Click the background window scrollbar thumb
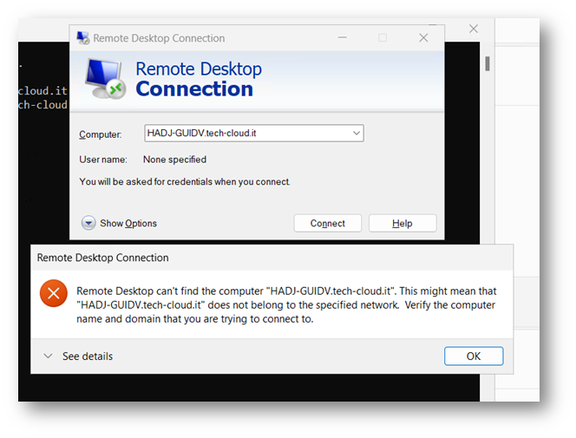576x438 pixels. [488, 63]
